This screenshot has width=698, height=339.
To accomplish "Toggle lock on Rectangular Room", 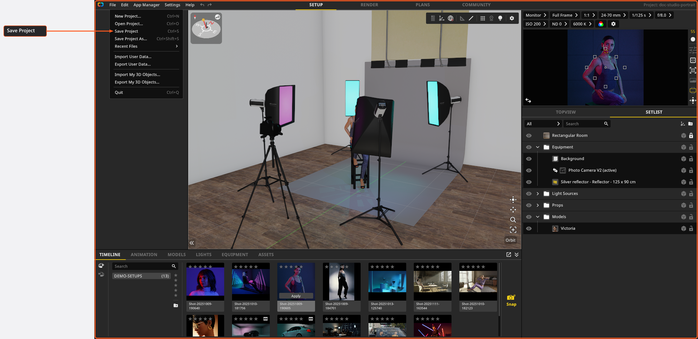I will pyautogui.click(x=691, y=136).
